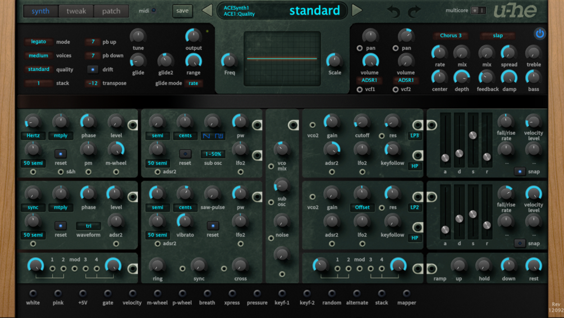Load the previous preset with left arrow
The height and width of the screenshot is (318, 564).
(207, 11)
